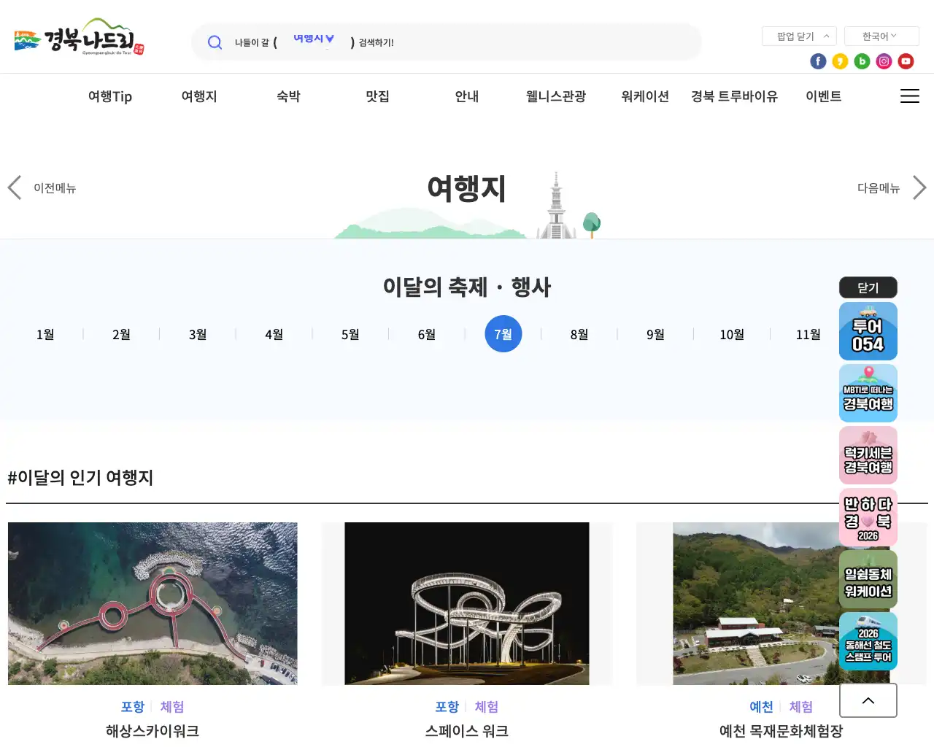The width and height of the screenshot is (934, 747).
Task: Select the 10월 month tab
Action: click(x=732, y=334)
